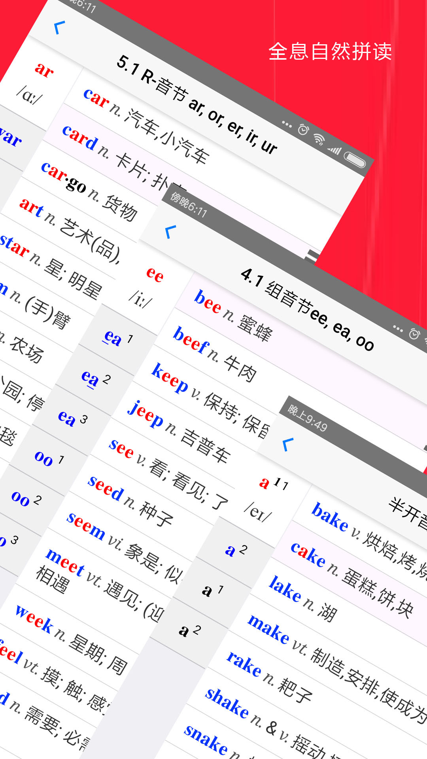
Task: Tap the 全息自然拼读 title text
Action: [330, 51]
